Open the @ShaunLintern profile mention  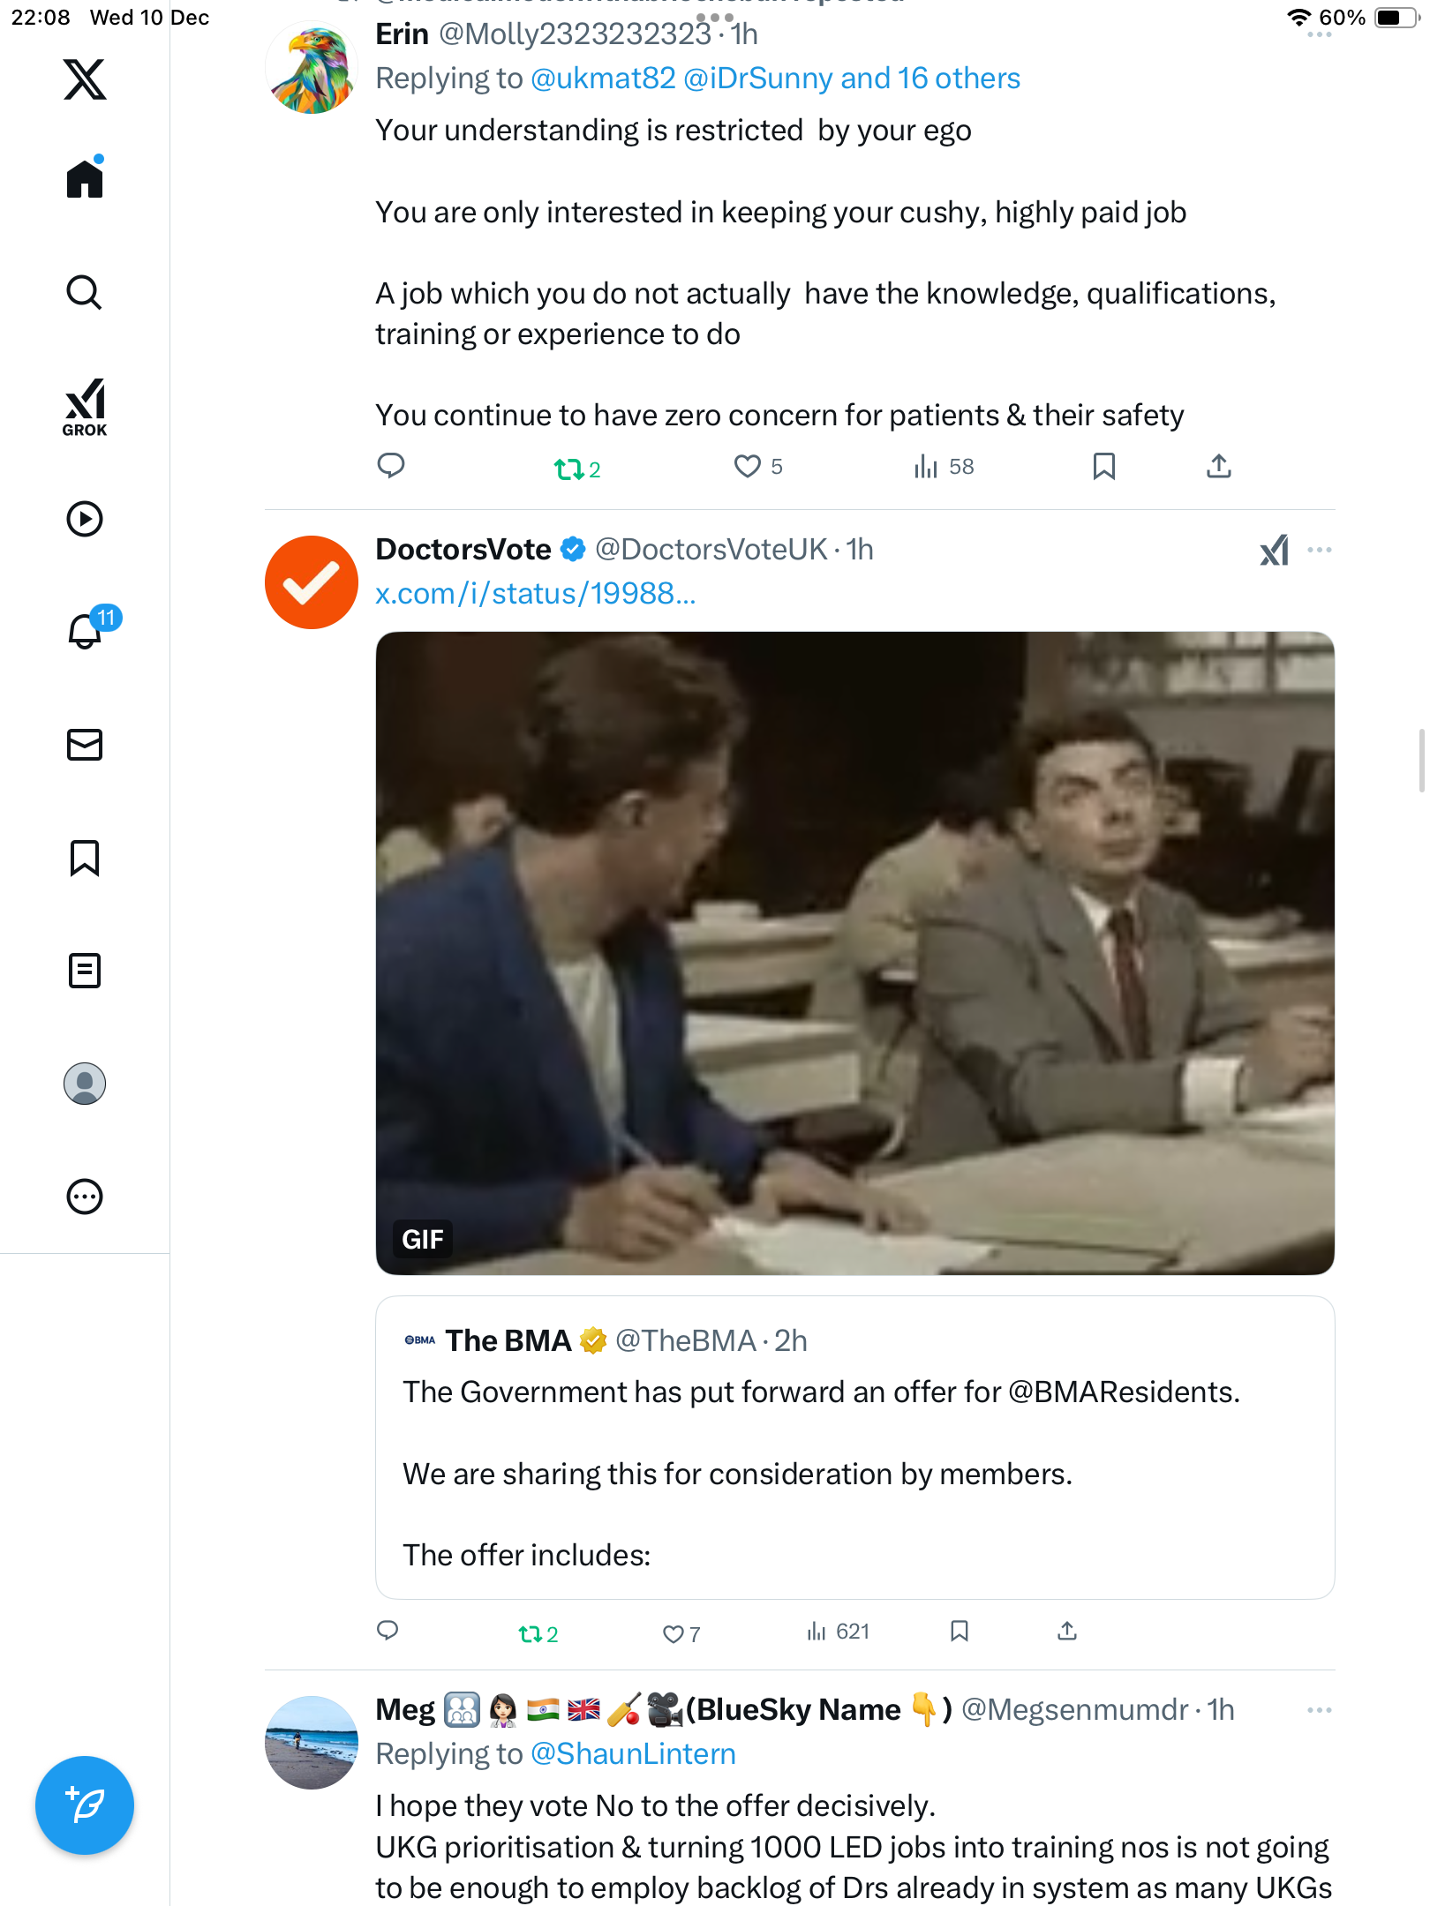coord(633,1754)
